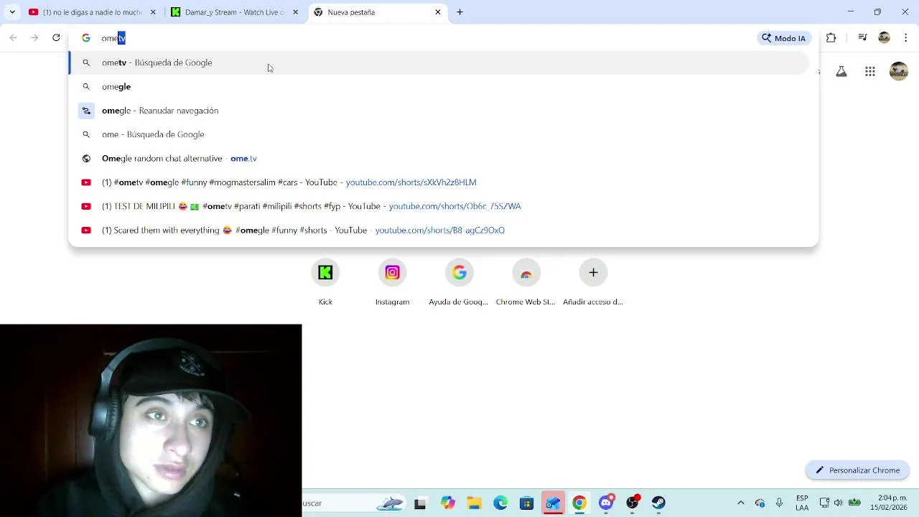919x517 pixels.
Task: Select 'omegle - Reanudar navegación' suggestion
Action: (x=439, y=111)
